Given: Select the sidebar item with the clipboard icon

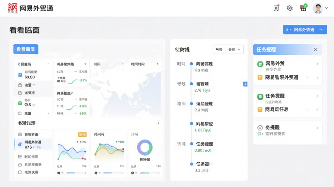Looking at the screenshot, I should tap(33, 165).
